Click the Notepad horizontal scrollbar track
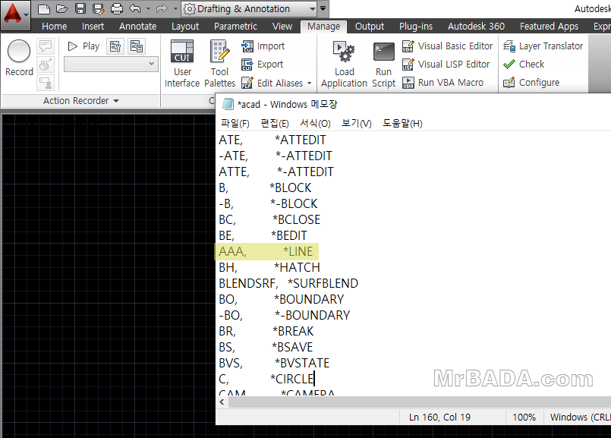Screen dimensions: 611x438 coord(420,402)
